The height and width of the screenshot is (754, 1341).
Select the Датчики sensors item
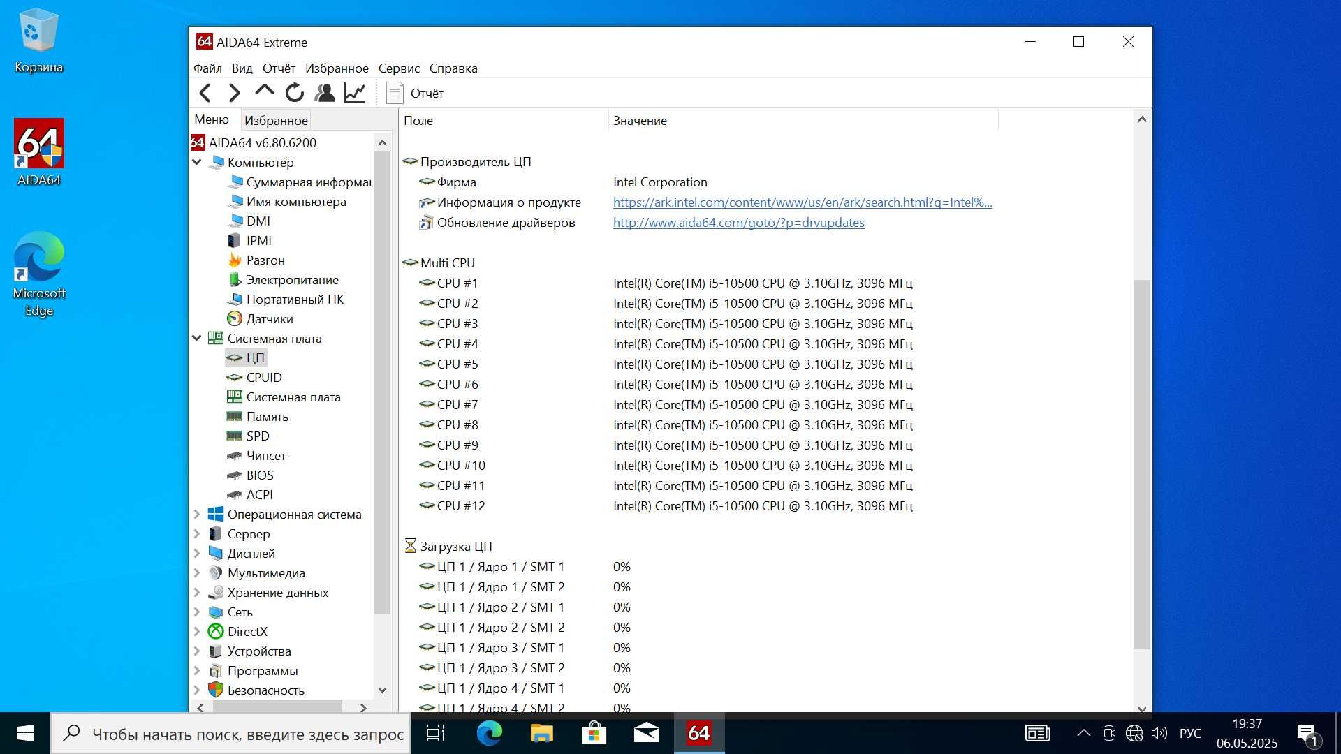(270, 319)
